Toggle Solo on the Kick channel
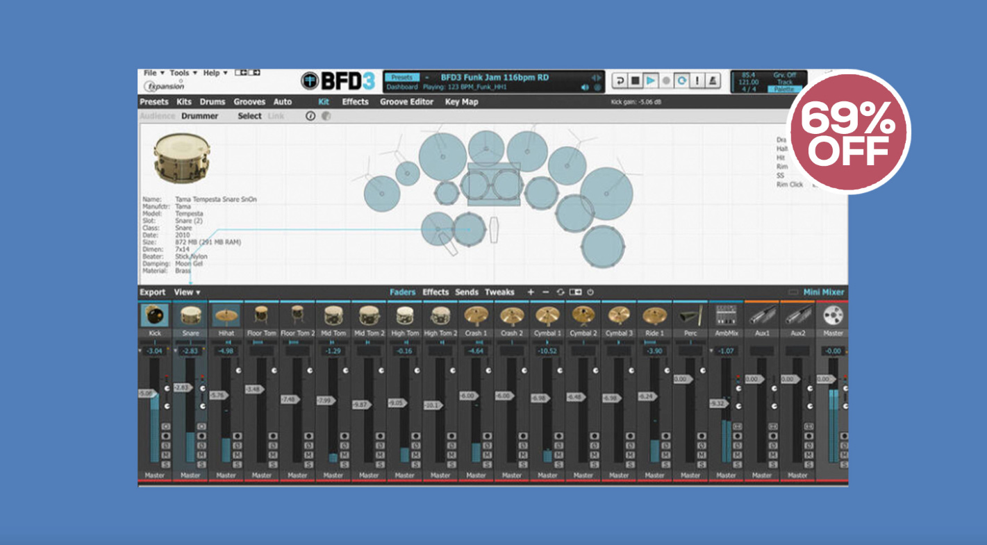 (x=166, y=464)
